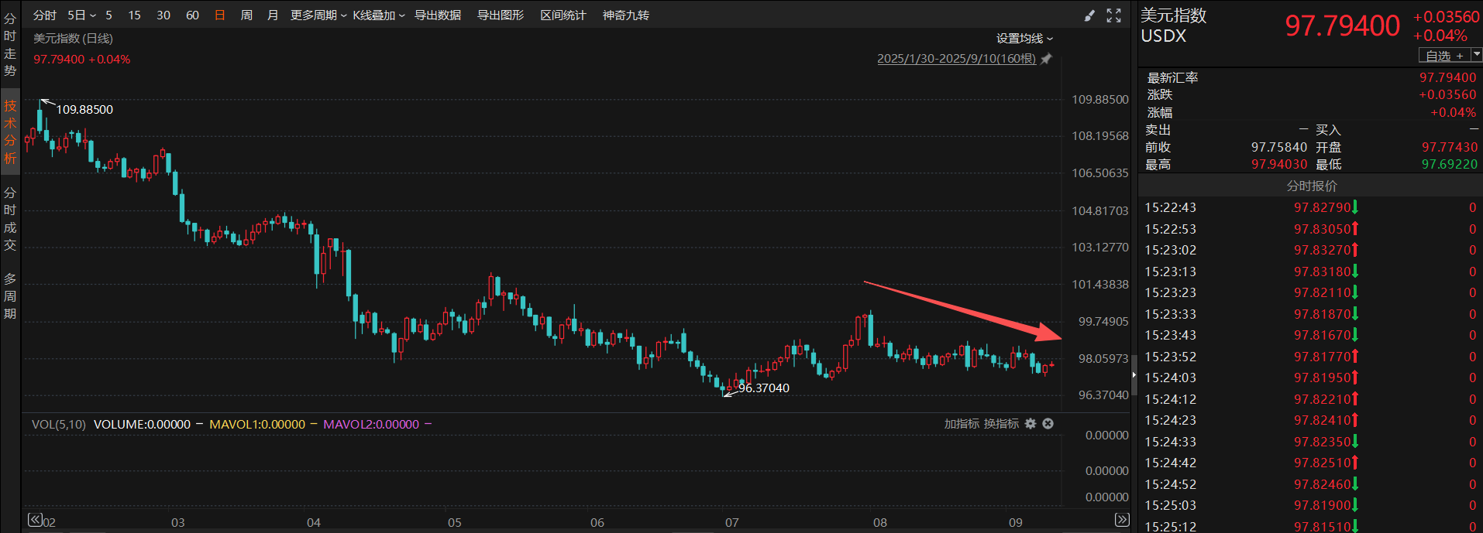
Task: Select the 月 monthly period
Action: tap(273, 15)
